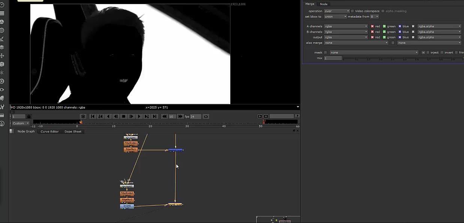The image size is (464, 223).
Task: Click the fps field showing 24
Action: [x=195, y=116]
